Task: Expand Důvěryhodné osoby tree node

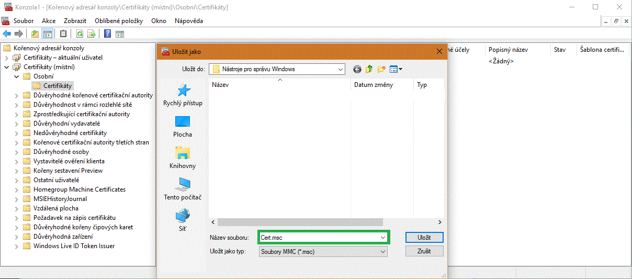Action: pos(17,152)
